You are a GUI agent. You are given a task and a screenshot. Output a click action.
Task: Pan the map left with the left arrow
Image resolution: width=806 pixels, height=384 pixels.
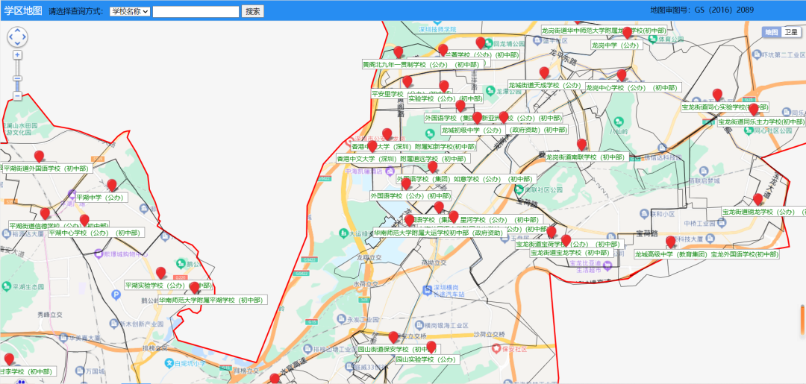tap(11, 37)
